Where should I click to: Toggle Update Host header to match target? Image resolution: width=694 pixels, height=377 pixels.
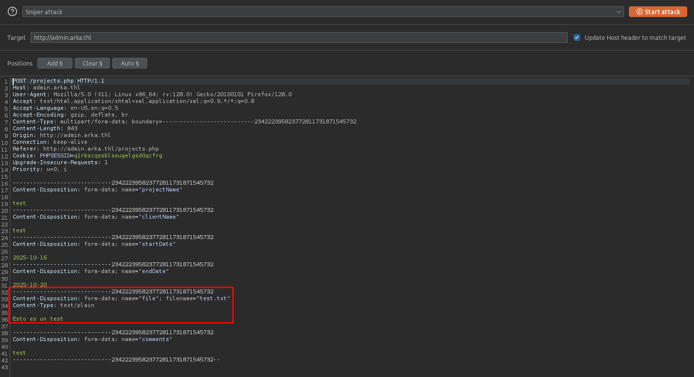coord(577,37)
